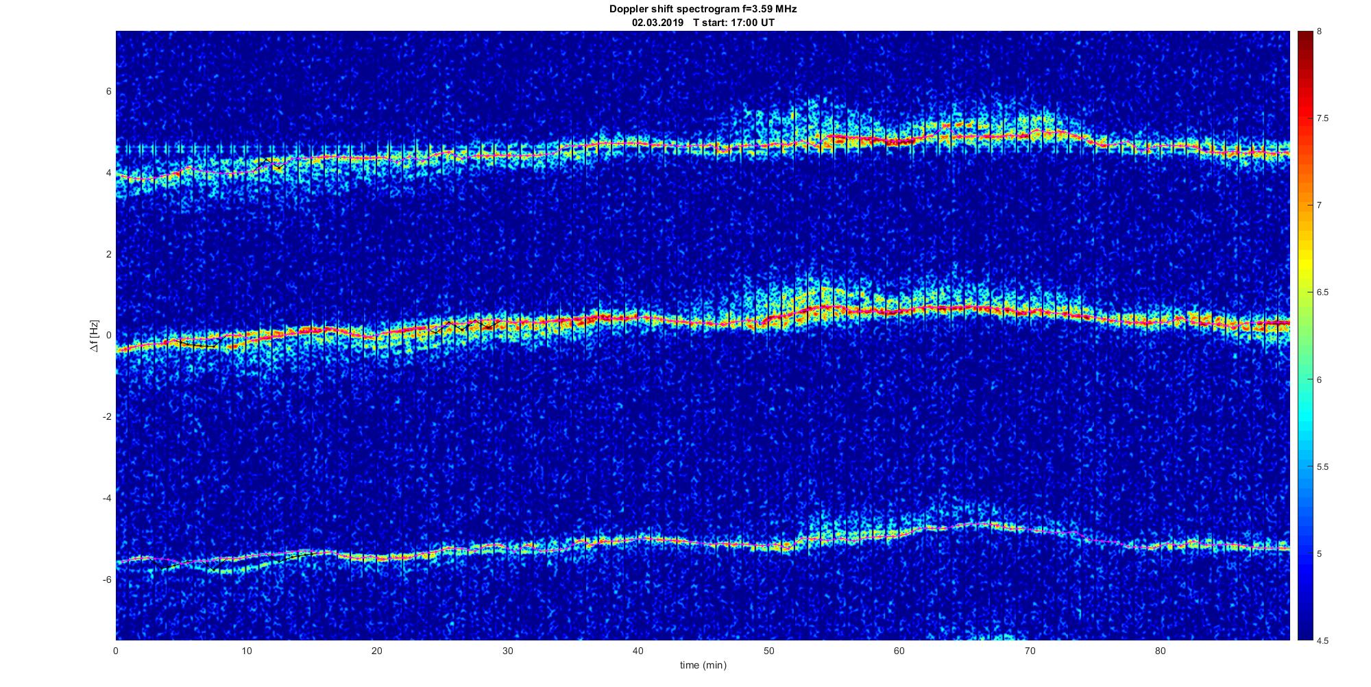Click the y-axis label "Δf [Hz]"

tap(95, 336)
